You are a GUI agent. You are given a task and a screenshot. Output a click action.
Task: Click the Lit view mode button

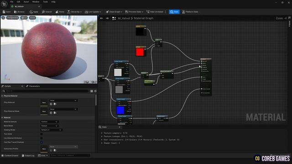tap(24, 18)
